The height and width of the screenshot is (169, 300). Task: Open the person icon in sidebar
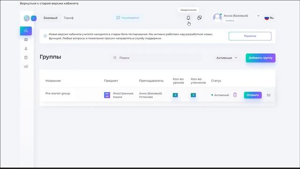click(26, 49)
